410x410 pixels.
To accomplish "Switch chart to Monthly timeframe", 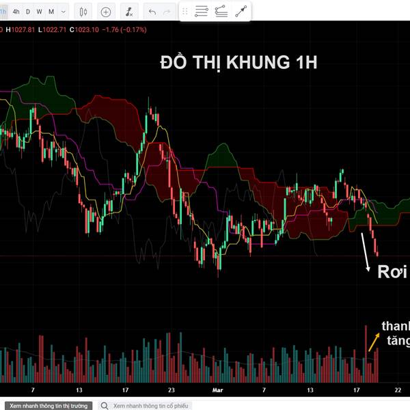I will 51,12.
